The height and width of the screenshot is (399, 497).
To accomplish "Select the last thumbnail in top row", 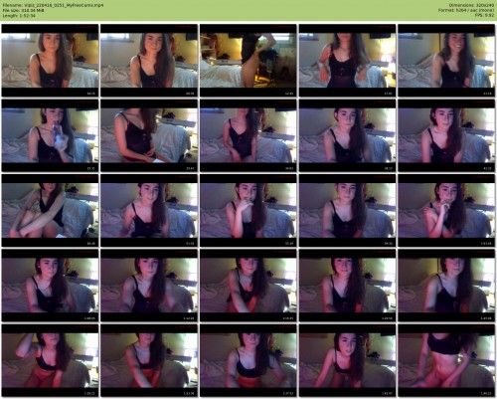I will point(446,61).
